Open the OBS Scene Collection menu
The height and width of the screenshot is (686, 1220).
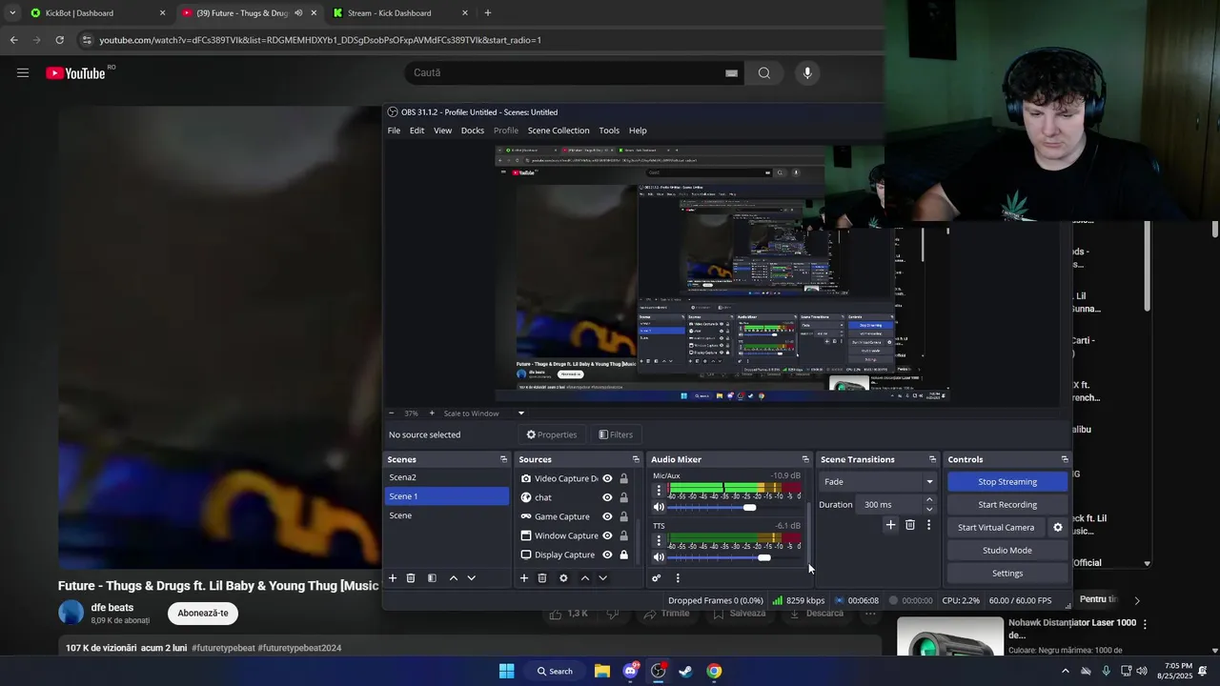[559, 131]
